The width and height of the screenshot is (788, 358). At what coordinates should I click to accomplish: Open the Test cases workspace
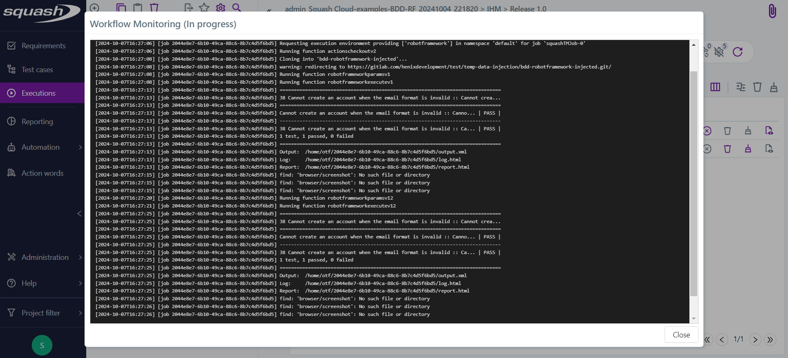(37, 70)
